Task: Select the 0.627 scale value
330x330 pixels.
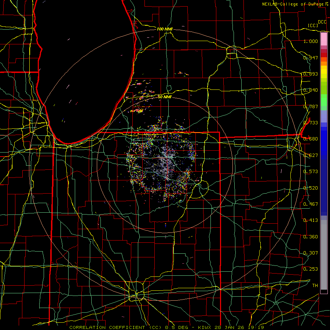Action: [311, 155]
